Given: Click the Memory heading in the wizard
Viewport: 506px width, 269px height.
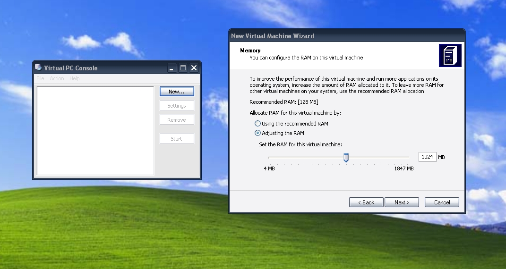Looking at the screenshot, I should [250, 50].
